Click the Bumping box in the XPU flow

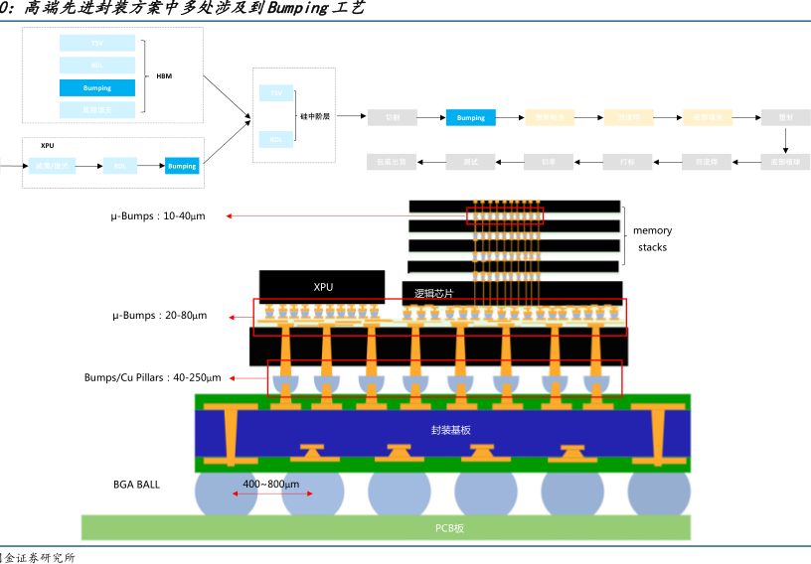pos(182,166)
